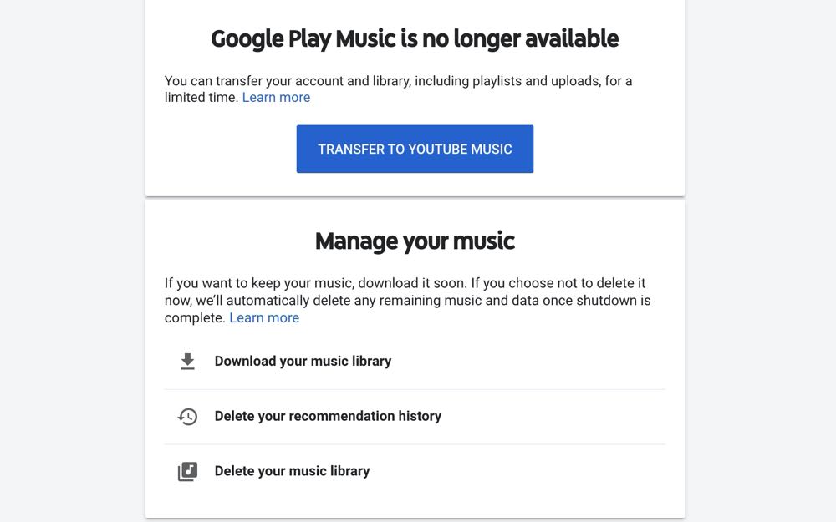The width and height of the screenshot is (836, 522).
Task: Click divider line below Delete your recommendation history
Action: 415,444
